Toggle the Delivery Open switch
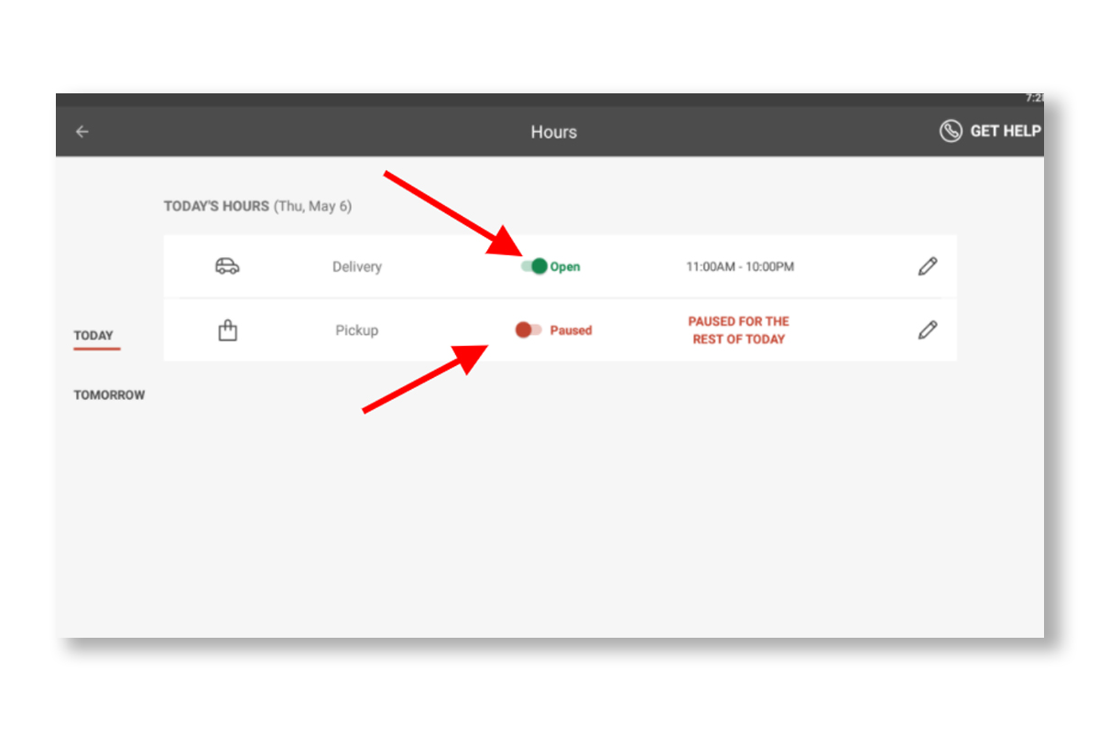Image resolution: width=1099 pixels, height=732 pixels. click(533, 266)
